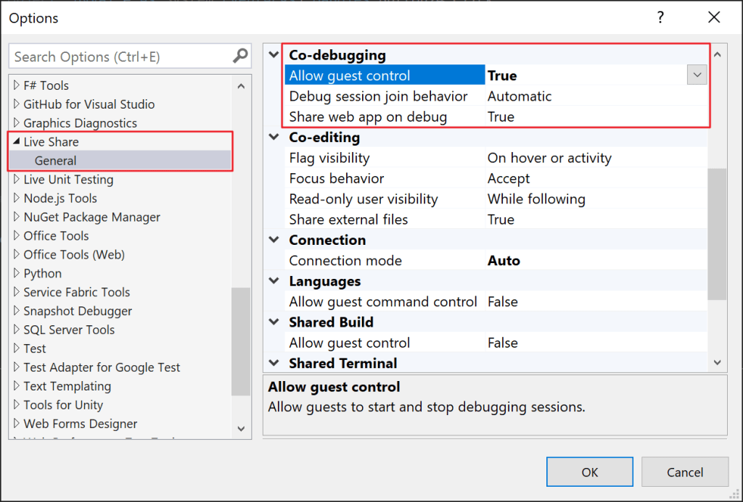The height and width of the screenshot is (502, 743).
Task: Collapse the Co-editing section
Action: 274,137
